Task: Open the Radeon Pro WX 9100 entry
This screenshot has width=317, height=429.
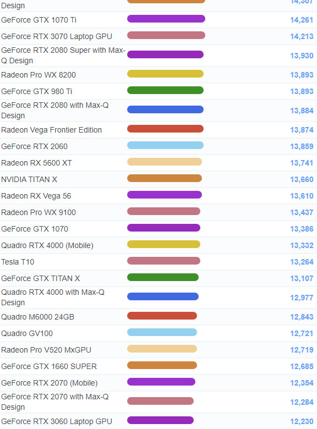Action: point(39,212)
